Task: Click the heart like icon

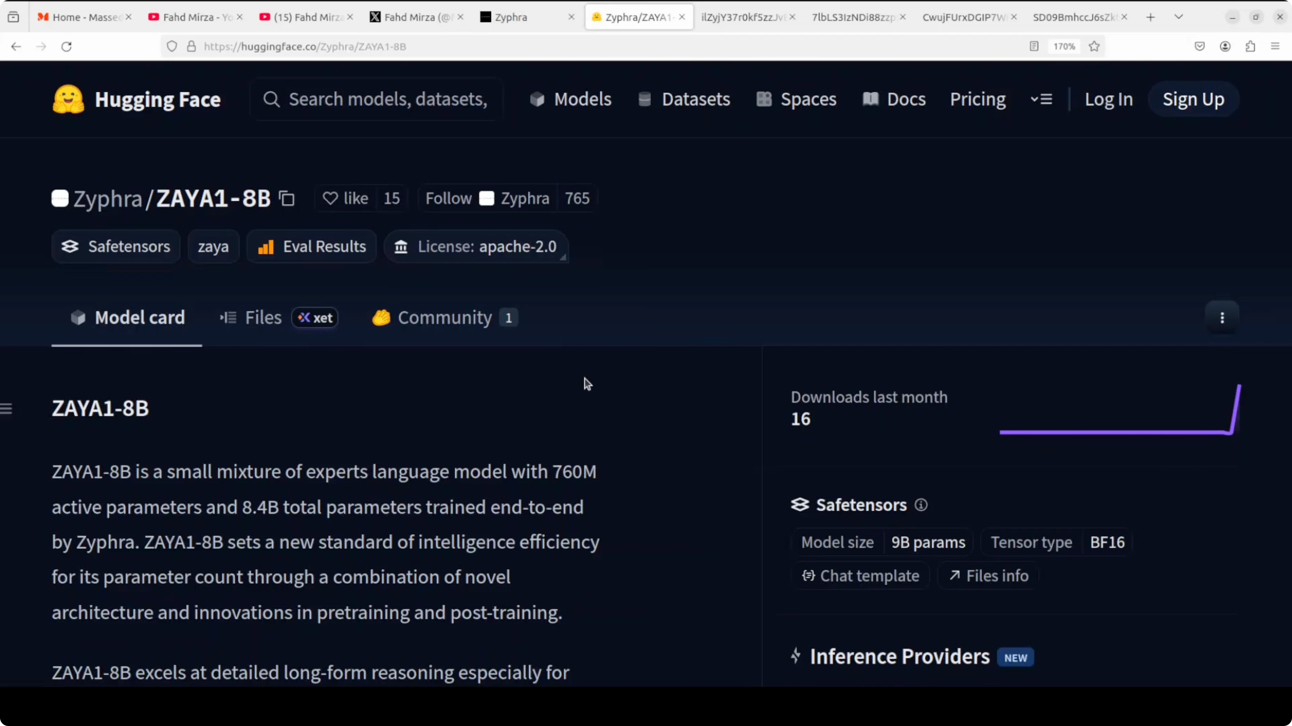Action: tap(330, 199)
